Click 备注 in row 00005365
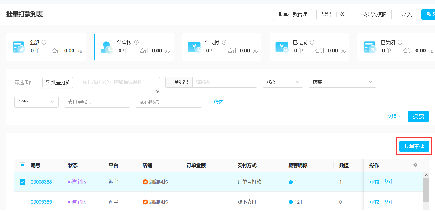 389,202
